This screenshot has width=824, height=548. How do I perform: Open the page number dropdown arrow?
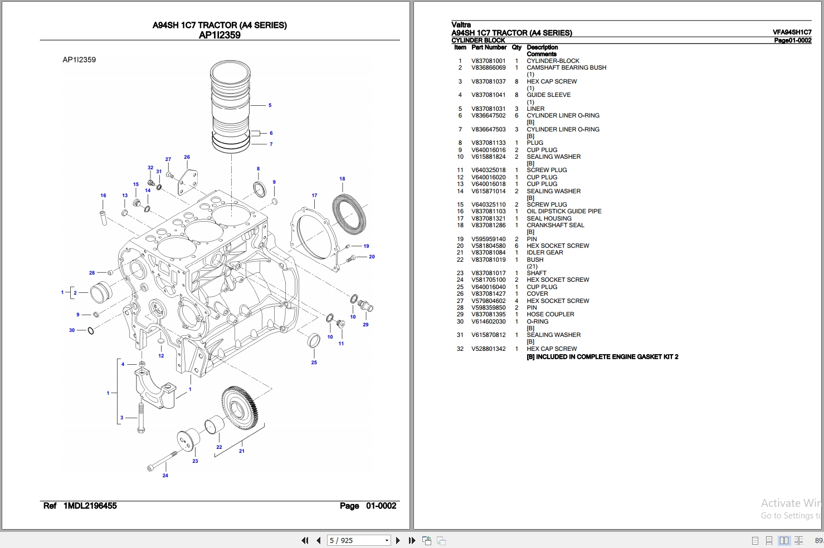coord(387,540)
